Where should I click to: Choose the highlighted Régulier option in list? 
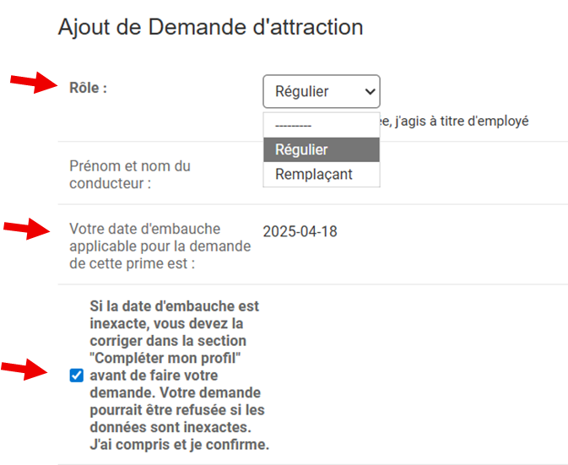321,149
